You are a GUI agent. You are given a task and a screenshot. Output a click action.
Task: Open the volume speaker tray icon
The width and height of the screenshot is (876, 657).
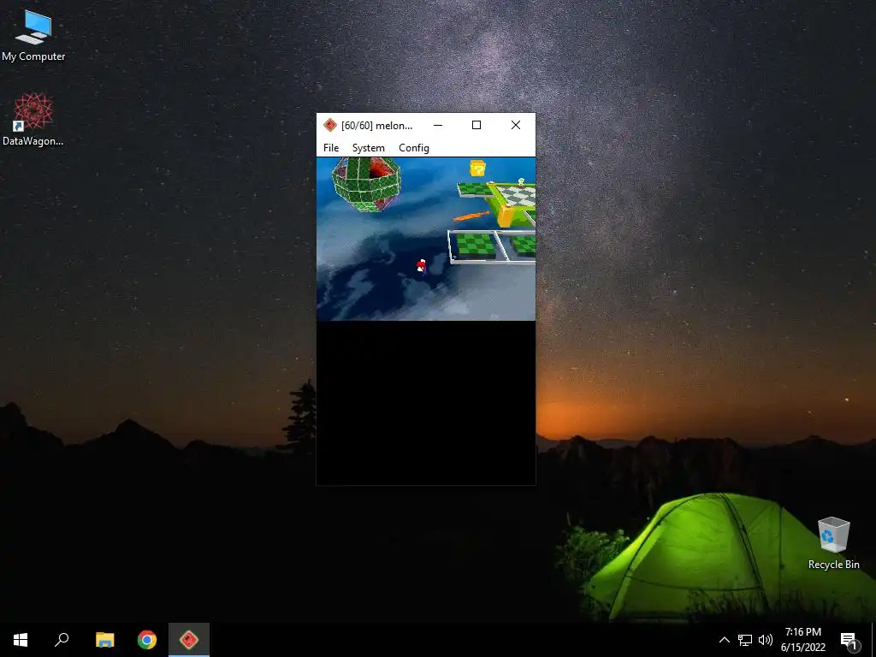pos(766,640)
